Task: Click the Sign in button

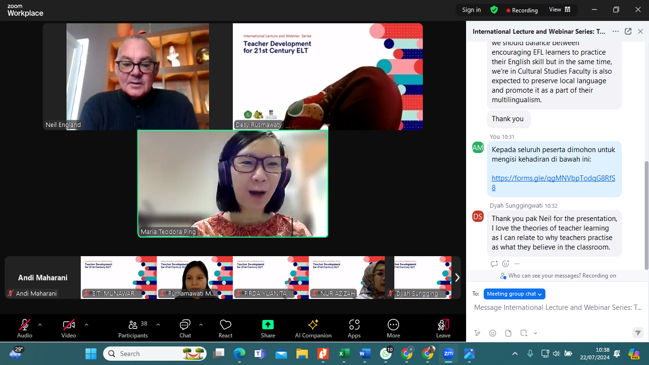Action: (471, 10)
